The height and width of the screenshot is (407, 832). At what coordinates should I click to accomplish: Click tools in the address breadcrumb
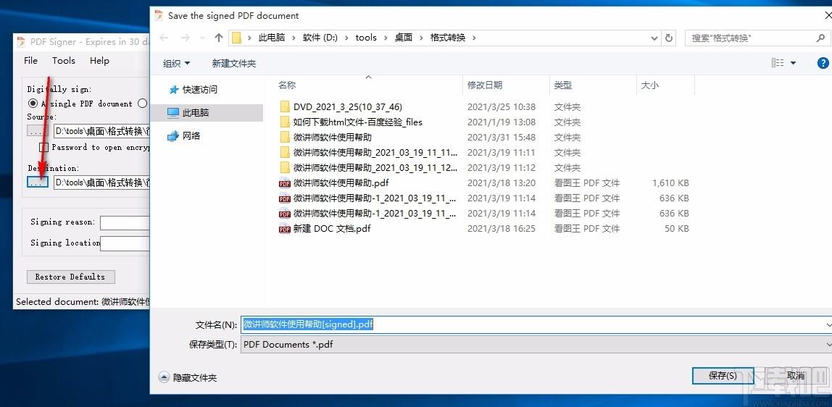click(366, 38)
